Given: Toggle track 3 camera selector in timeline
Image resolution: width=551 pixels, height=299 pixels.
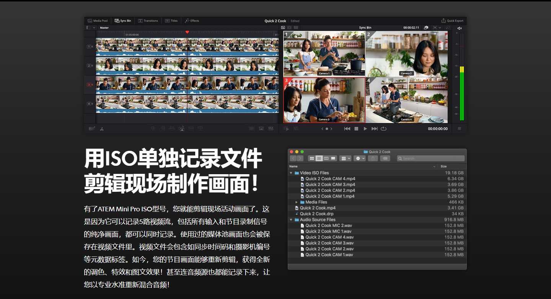Looking at the screenshot, I should click(89, 85).
